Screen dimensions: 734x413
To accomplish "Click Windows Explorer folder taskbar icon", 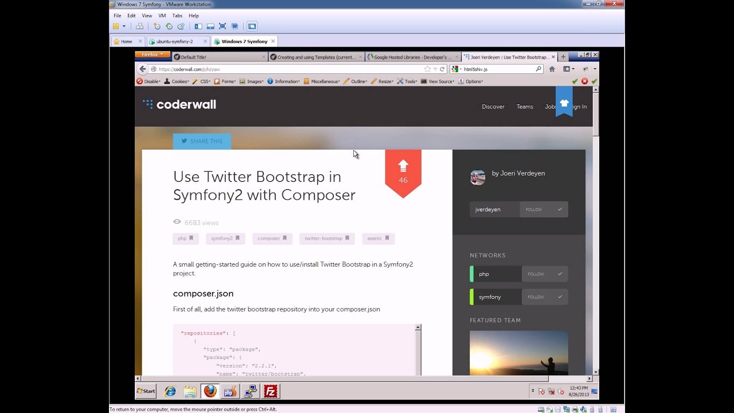I will (x=190, y=392).
